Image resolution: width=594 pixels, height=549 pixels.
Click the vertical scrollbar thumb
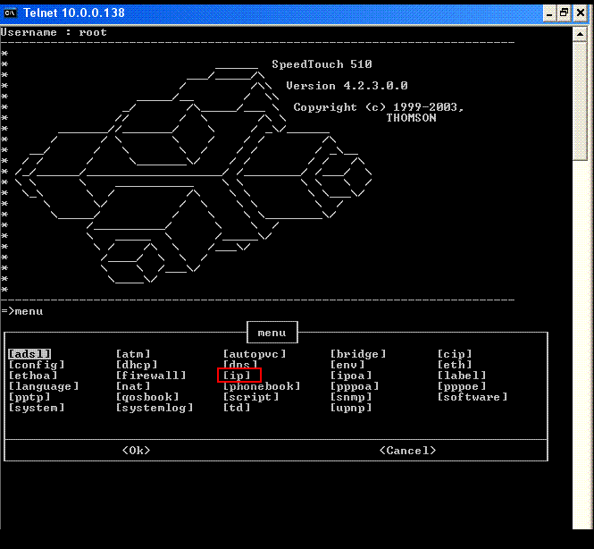tap(580, 101)
